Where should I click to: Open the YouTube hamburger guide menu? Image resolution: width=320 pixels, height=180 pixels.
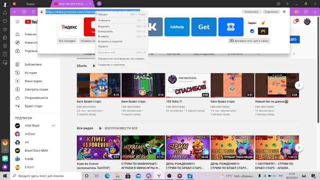pos(17,21)
